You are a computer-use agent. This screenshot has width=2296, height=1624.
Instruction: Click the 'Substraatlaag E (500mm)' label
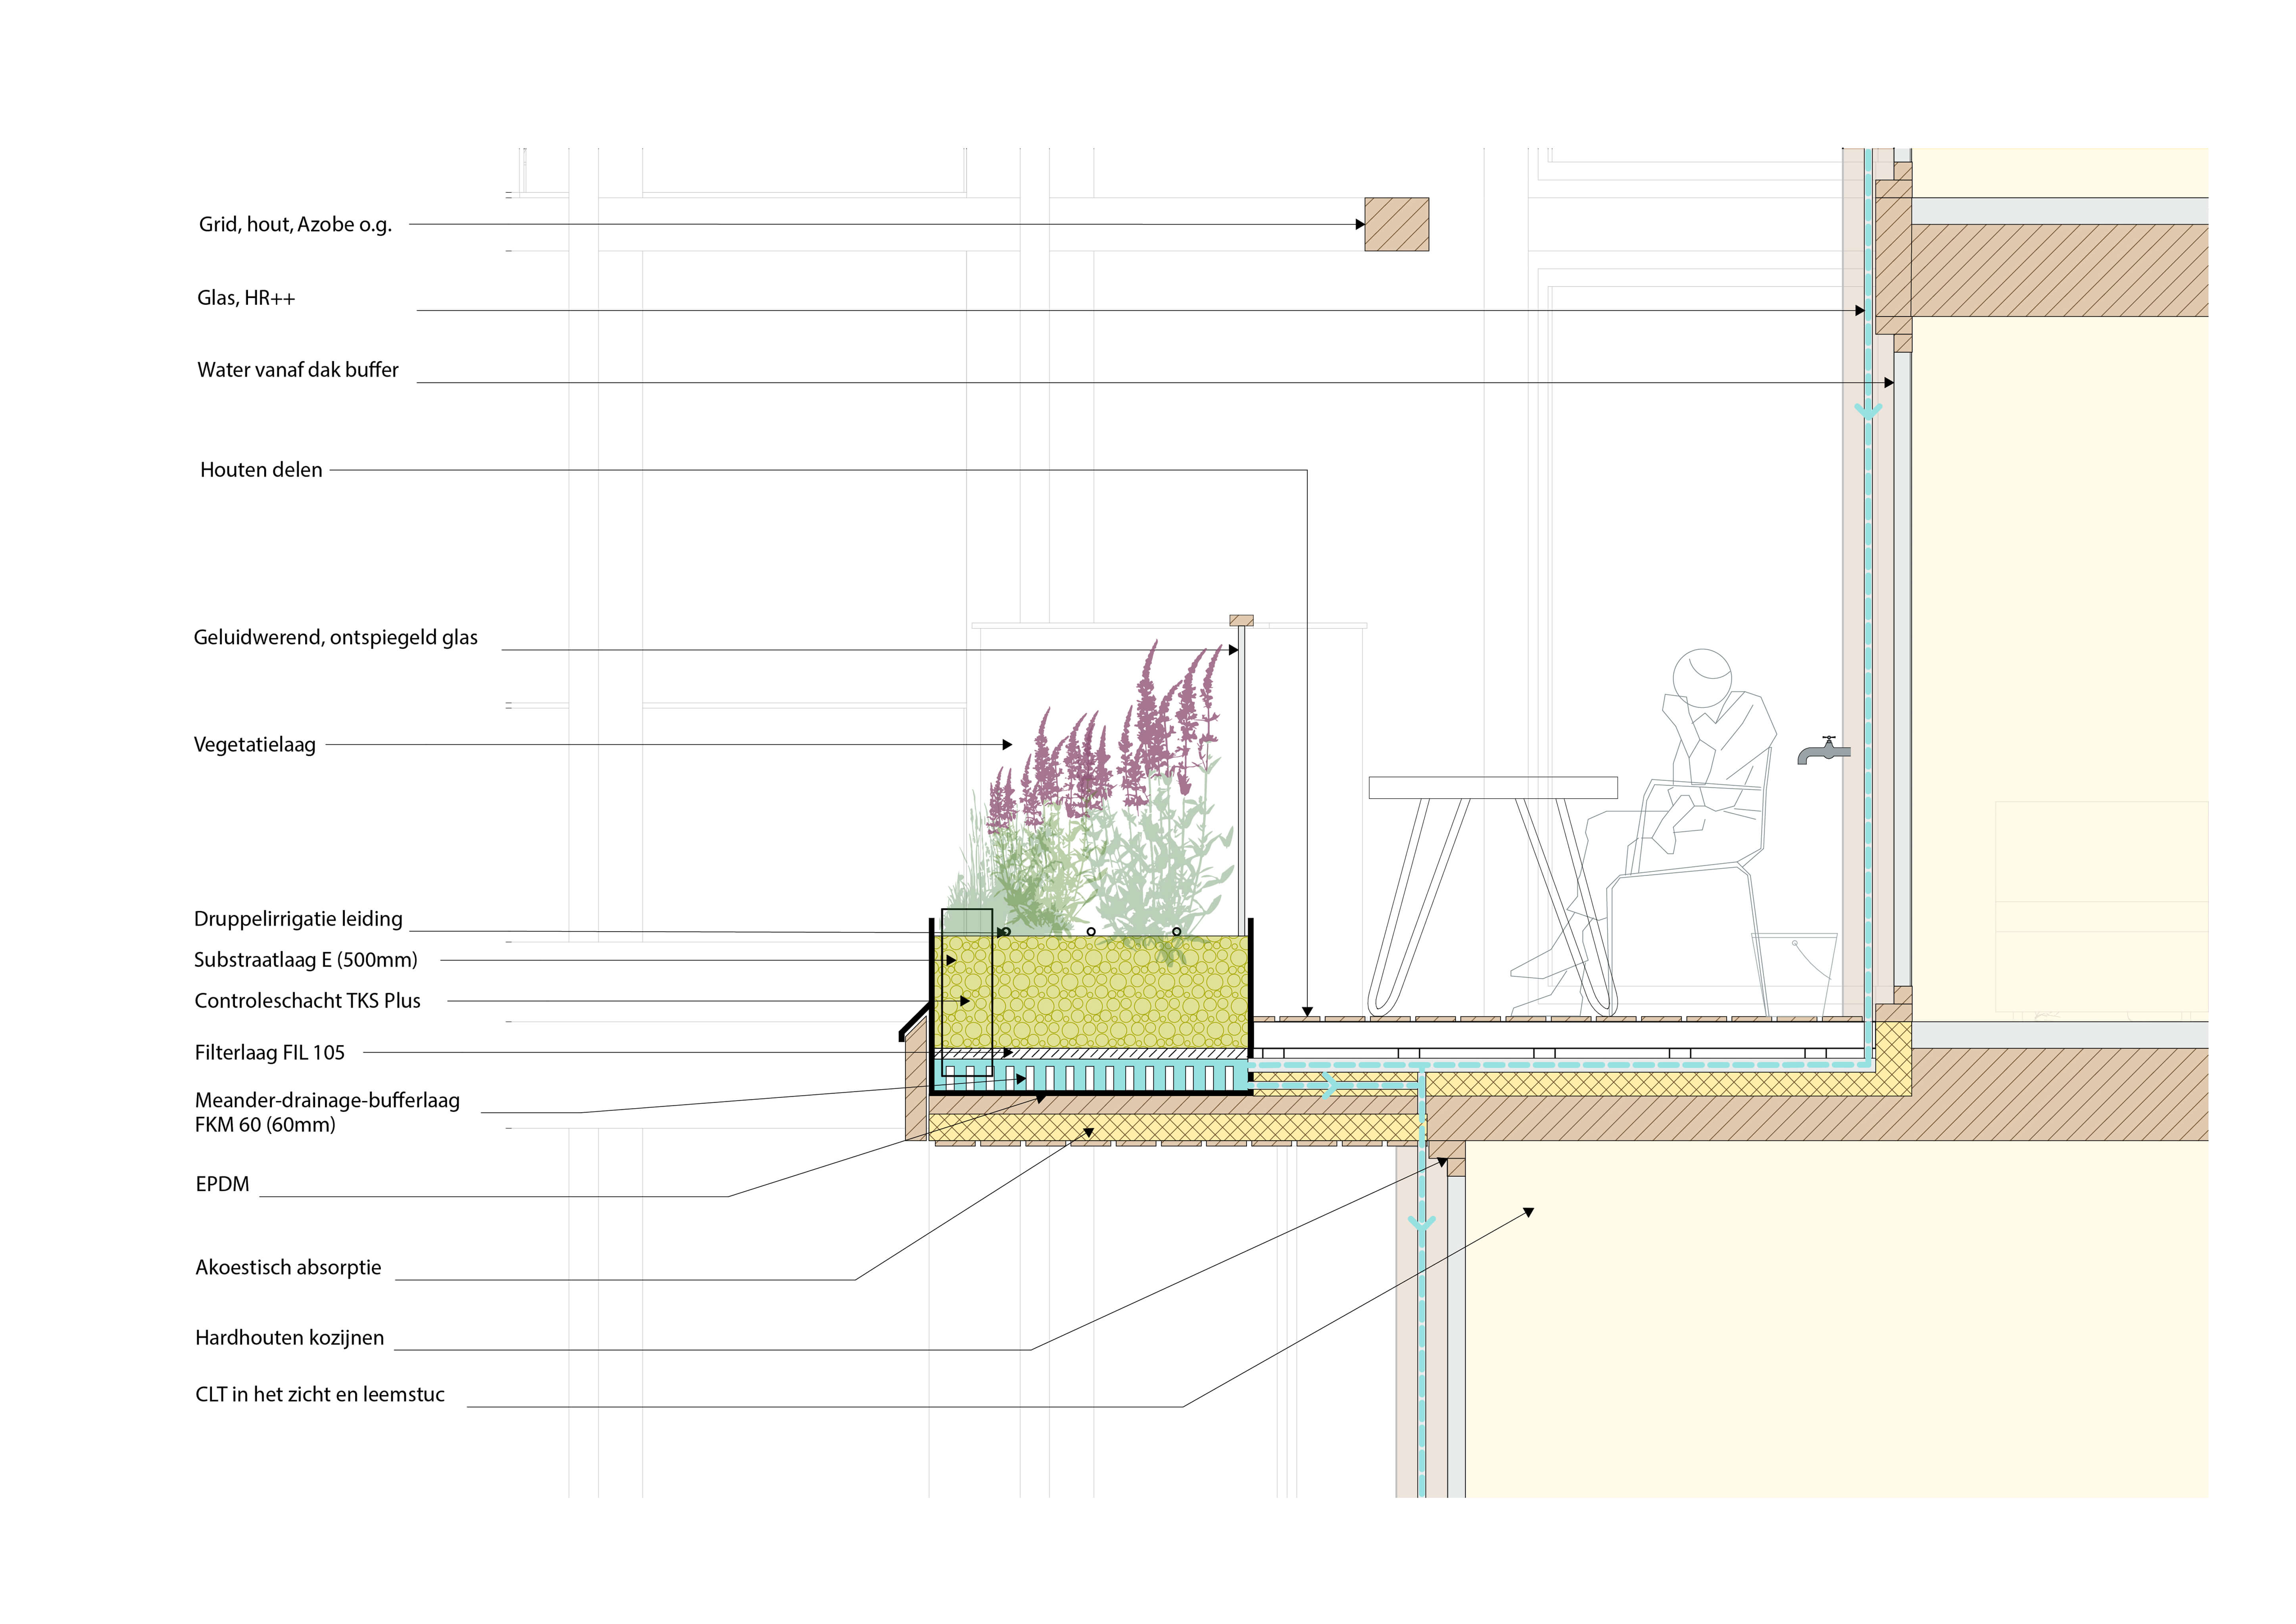click(x=306, y=960)
